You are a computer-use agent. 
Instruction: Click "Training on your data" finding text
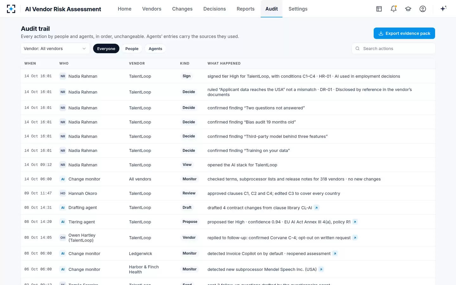click(267, 151)
